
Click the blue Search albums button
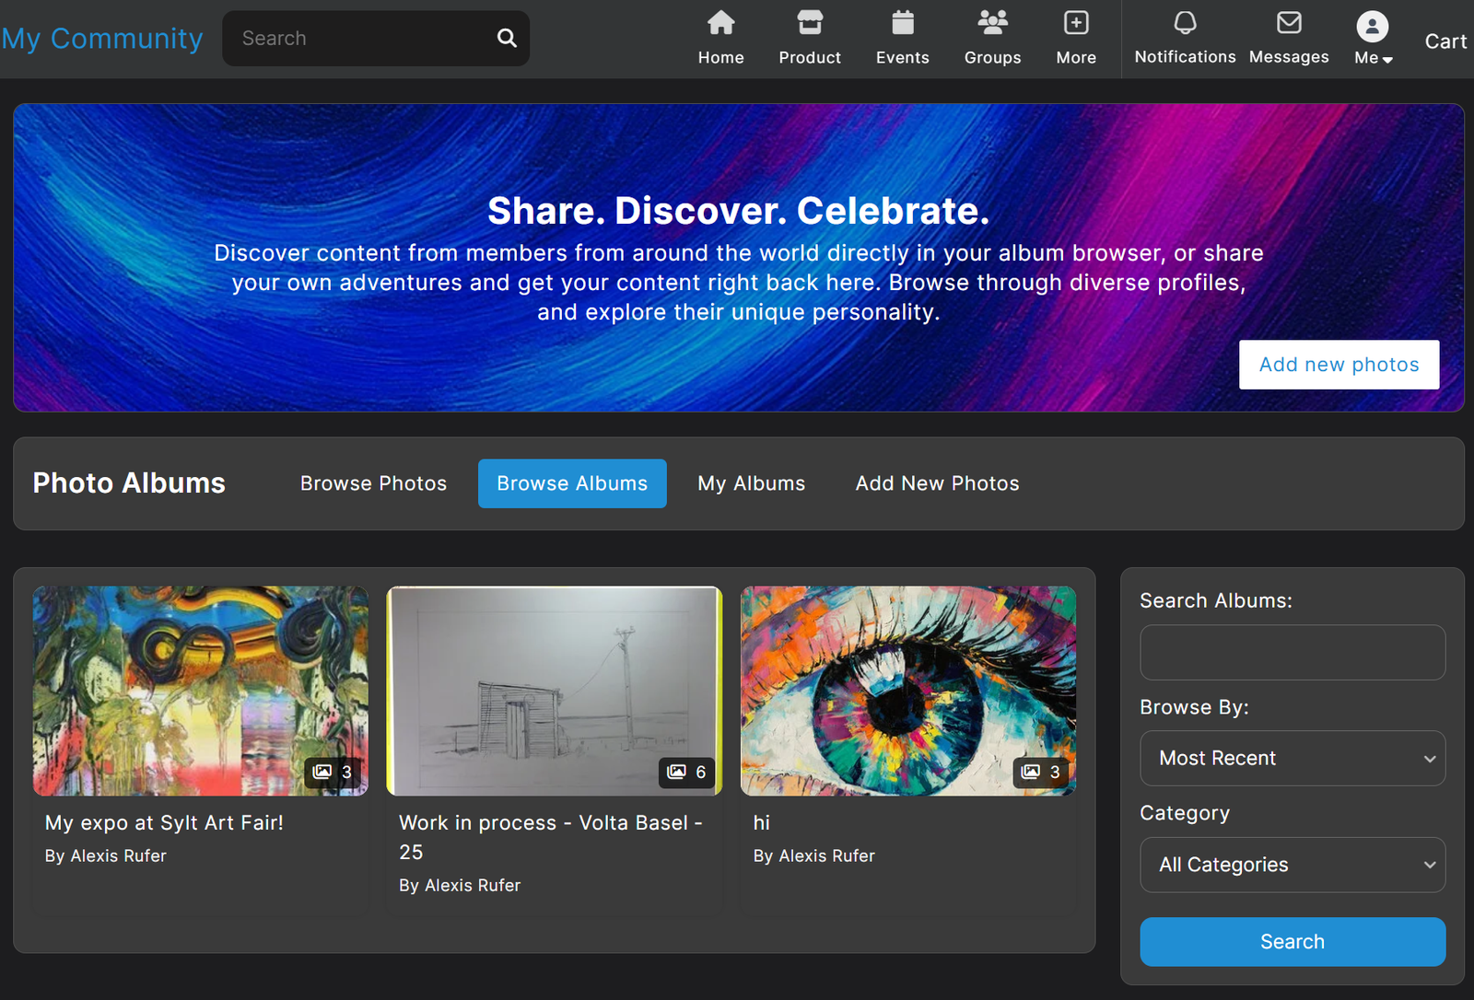tap(1292, 941)
